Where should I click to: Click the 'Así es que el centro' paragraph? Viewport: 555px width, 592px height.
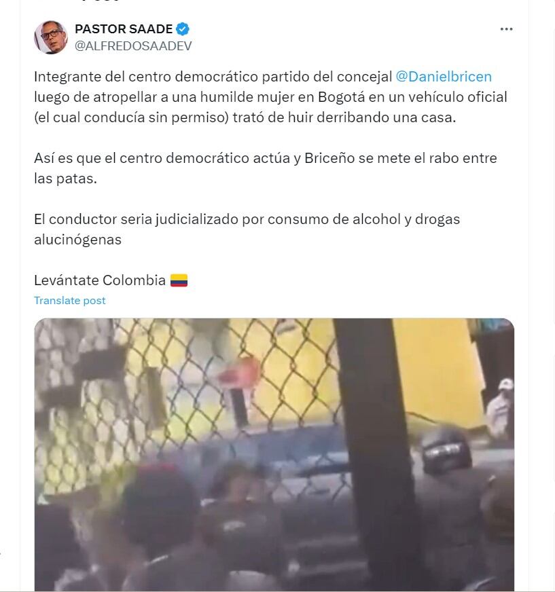click(x=266, y=168)
